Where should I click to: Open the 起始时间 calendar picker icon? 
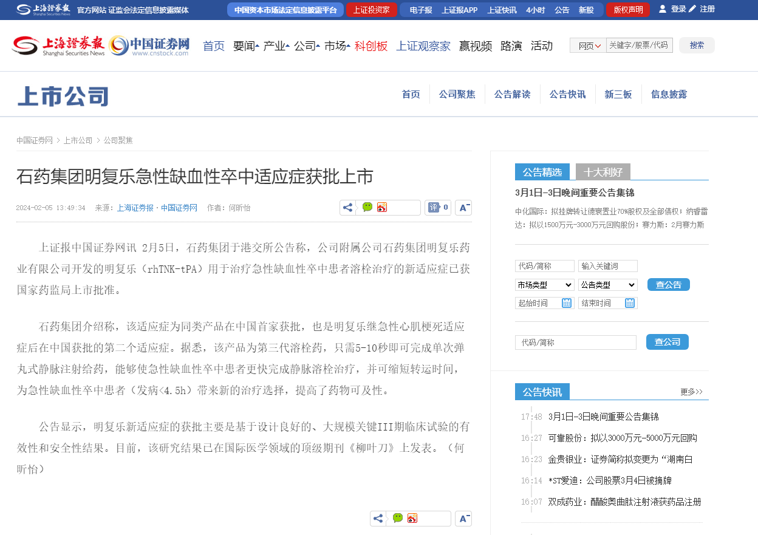point(566,303)
